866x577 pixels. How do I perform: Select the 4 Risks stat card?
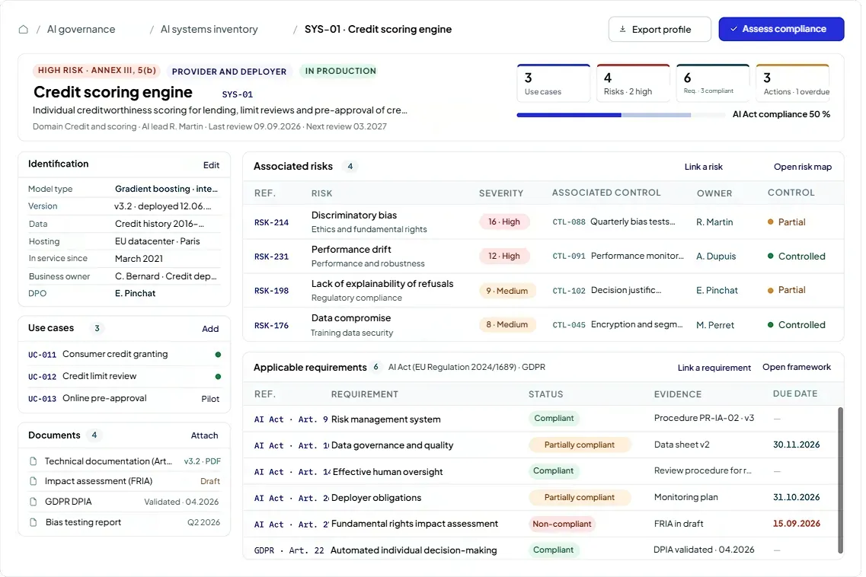(x=633, y=84)
